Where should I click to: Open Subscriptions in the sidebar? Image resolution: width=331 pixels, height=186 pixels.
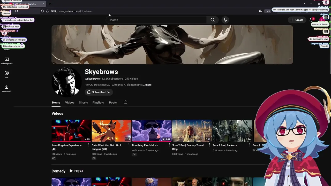pos(7,61)
